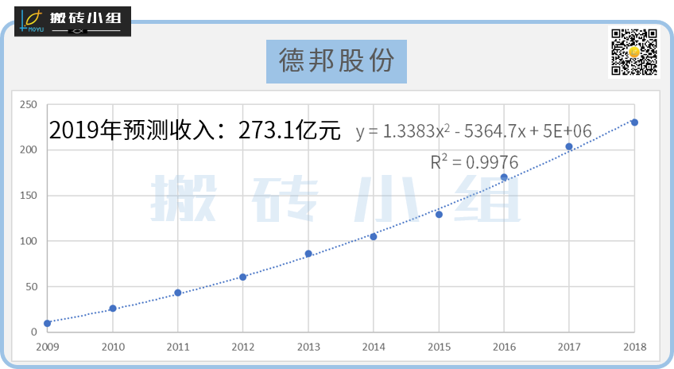674x369 pixels.
Task: Click the 250 y-axis label
Action: coord(29,104)
